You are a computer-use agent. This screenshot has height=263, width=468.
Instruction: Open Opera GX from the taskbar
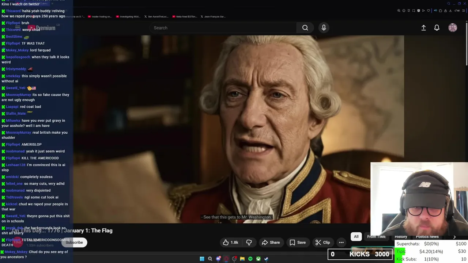[x=226, y=259]
